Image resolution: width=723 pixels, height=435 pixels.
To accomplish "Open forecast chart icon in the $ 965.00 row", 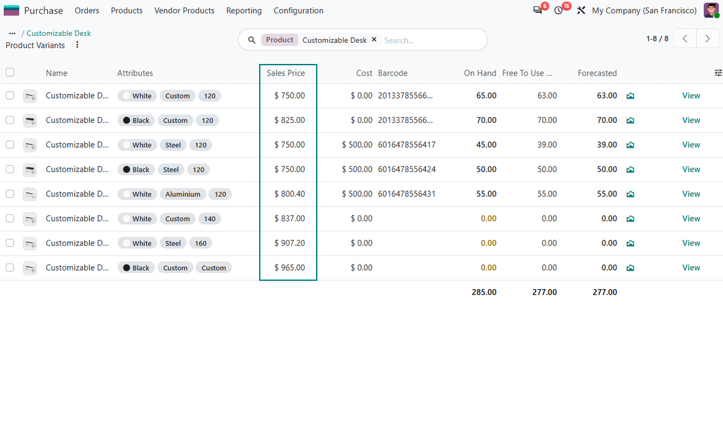I will coord(630,268).
